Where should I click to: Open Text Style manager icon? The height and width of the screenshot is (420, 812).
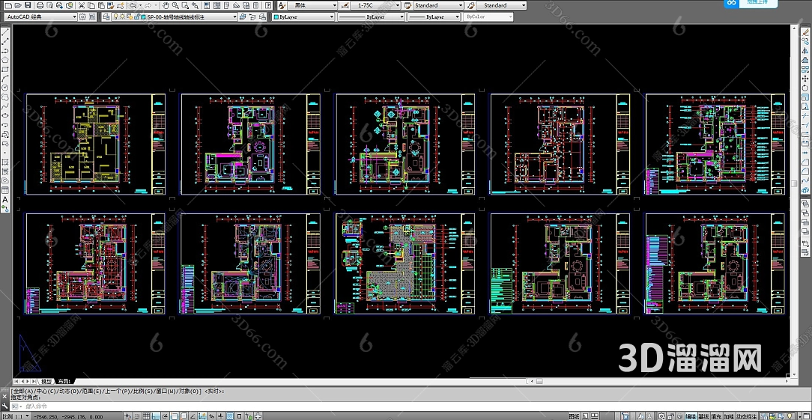pos(282,5)
